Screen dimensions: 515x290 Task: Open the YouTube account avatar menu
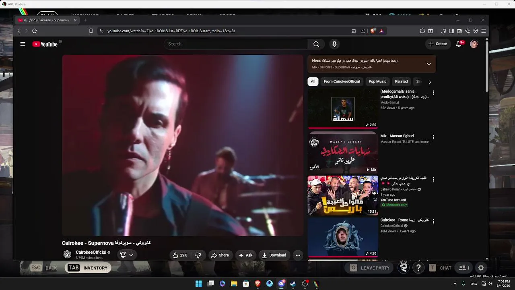(474, 44)
